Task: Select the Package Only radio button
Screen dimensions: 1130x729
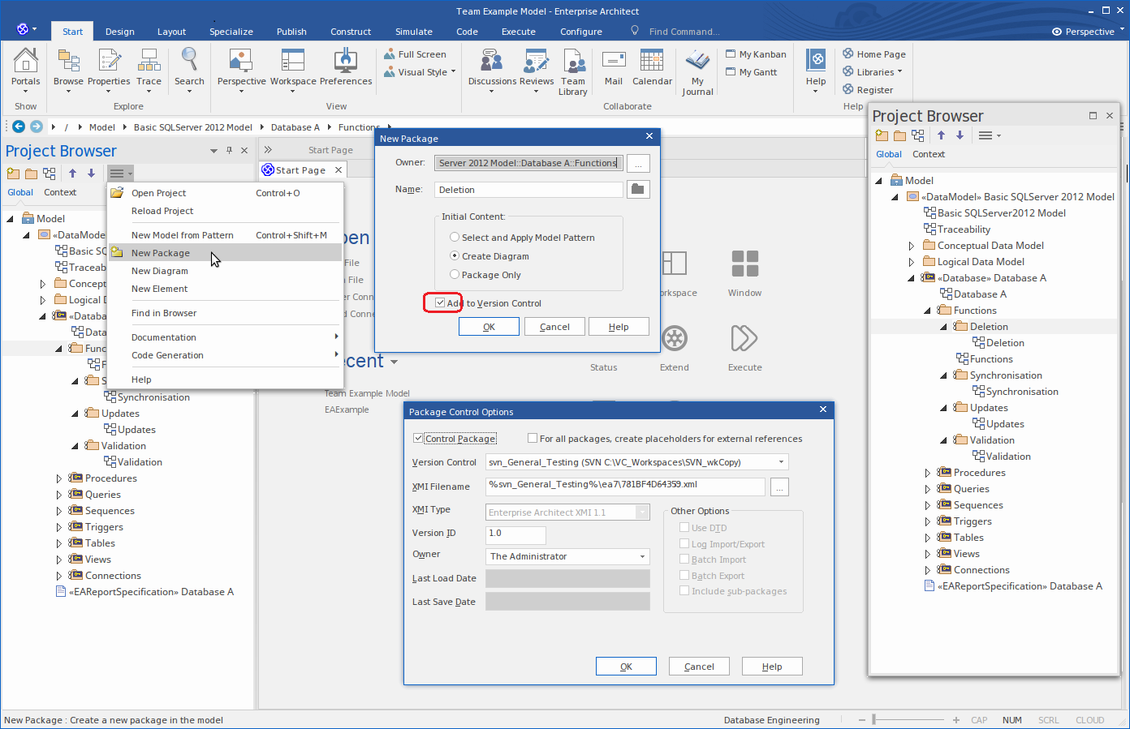Action: pos(455,275)
